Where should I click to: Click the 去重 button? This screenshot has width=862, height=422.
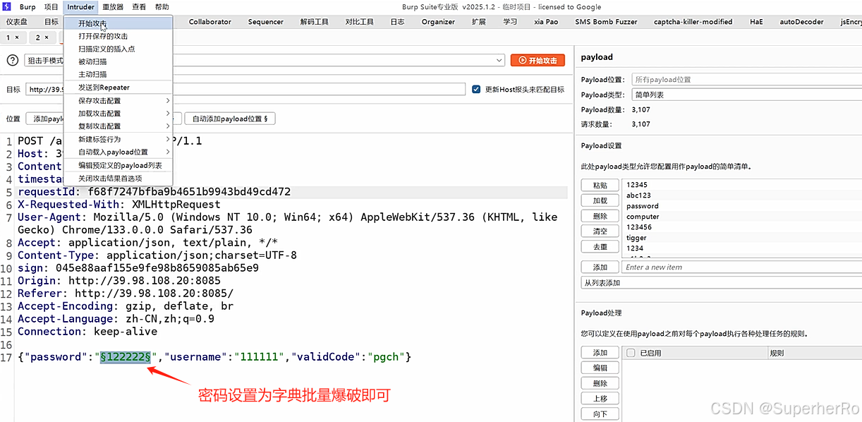[x=600, y=247]
